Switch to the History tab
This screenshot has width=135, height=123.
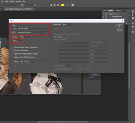coord(105,10)
